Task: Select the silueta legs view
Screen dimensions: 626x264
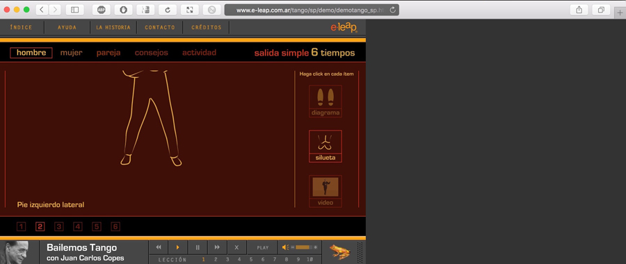Action: [x=325, y=146]
